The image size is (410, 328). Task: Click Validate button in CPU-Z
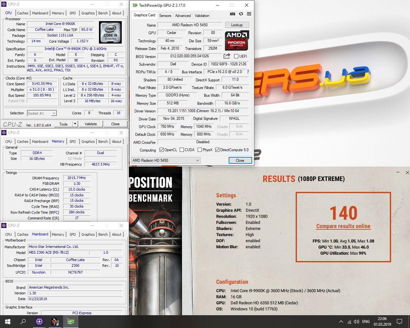pyautogui.click(x=91, y=124)
